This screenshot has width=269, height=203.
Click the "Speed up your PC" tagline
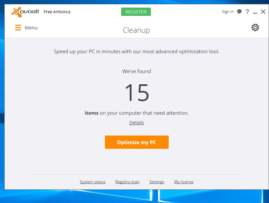(137, 52)
